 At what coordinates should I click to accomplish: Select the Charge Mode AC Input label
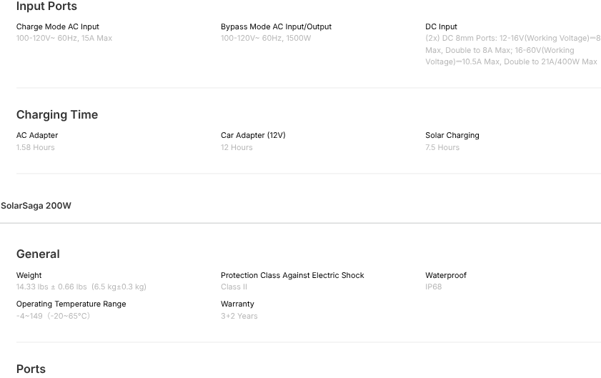tap(58, 26)
